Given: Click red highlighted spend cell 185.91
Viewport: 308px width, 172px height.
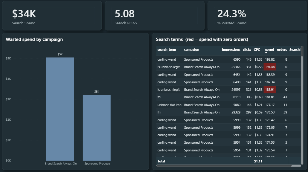Looking at the screenshot, I should click(270, 90).
